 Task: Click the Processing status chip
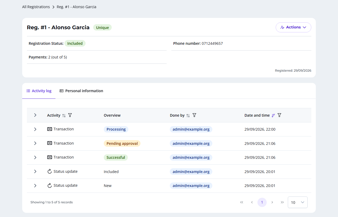pyautogui.click(x=116, y=129)
